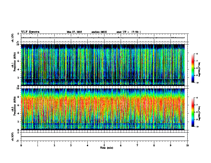
Task: Click the ch.2 colorbar '-7' scale value
Action: point(197,105)
